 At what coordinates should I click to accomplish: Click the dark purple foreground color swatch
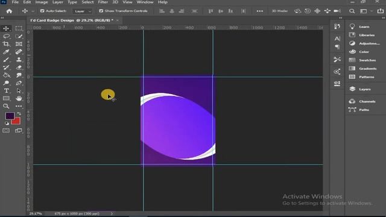(x=9, y=116)
